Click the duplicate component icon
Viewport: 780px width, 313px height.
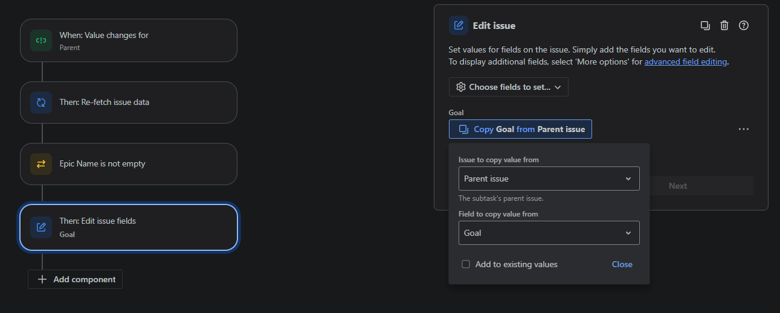click(x=705, y=25)
